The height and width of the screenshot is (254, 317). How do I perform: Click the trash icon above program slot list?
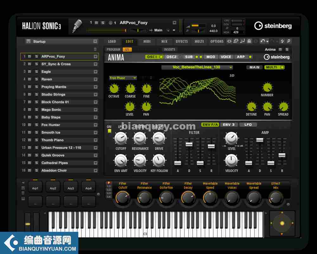[x=95, y=49]
